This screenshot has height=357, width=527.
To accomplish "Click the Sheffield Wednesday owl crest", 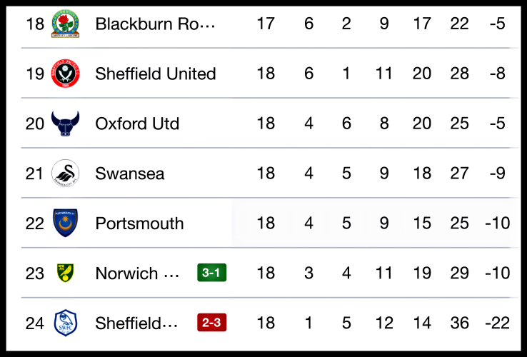I will click(66, 323).
